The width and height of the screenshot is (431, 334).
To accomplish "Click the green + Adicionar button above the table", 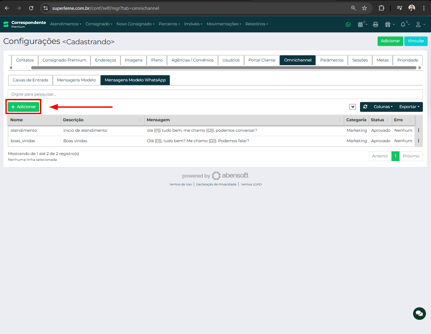I will (x=24, y=107).
